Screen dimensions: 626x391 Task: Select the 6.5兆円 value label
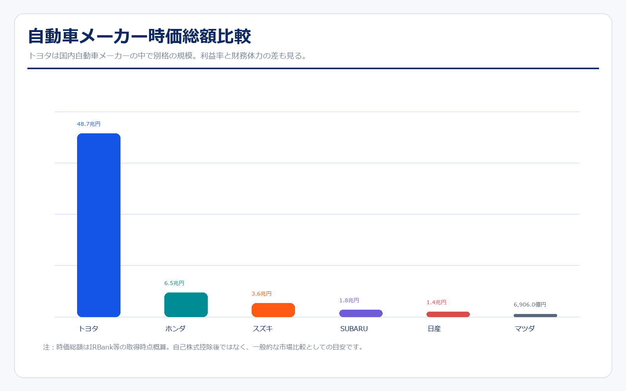coord(174,283)
